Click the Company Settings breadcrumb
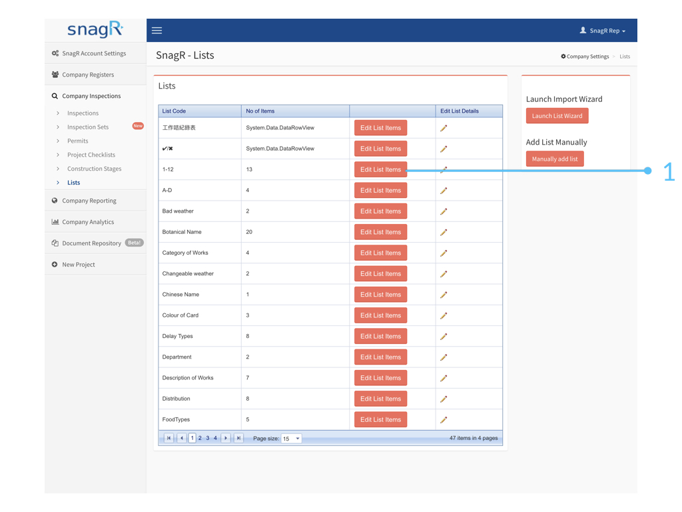 click(x=585, y=57)
